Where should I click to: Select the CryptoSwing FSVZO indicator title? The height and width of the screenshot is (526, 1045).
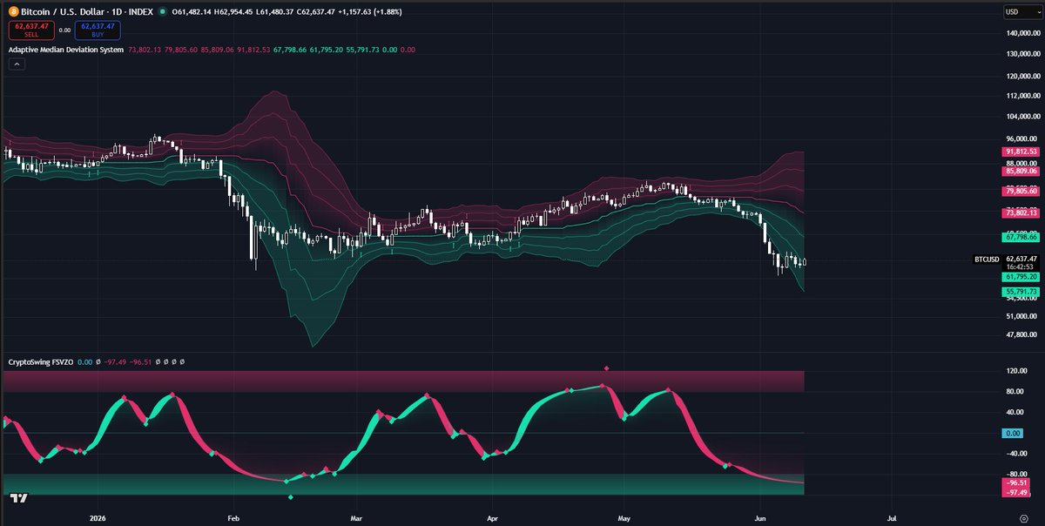(x=41, y=361)
